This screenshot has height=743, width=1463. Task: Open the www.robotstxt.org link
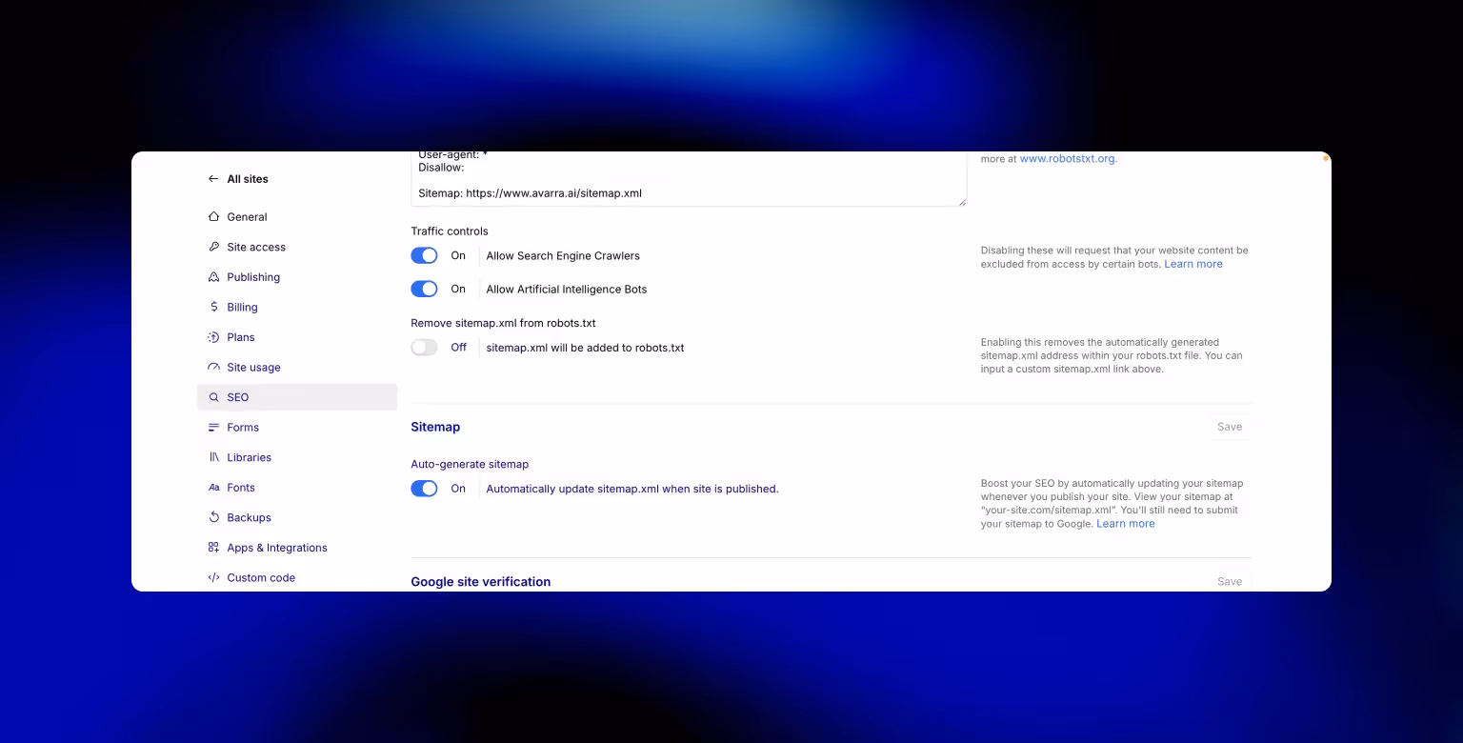(x=1067, y=159)
